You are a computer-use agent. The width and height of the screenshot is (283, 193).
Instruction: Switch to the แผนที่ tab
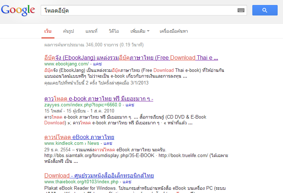[x=91, y=31]
